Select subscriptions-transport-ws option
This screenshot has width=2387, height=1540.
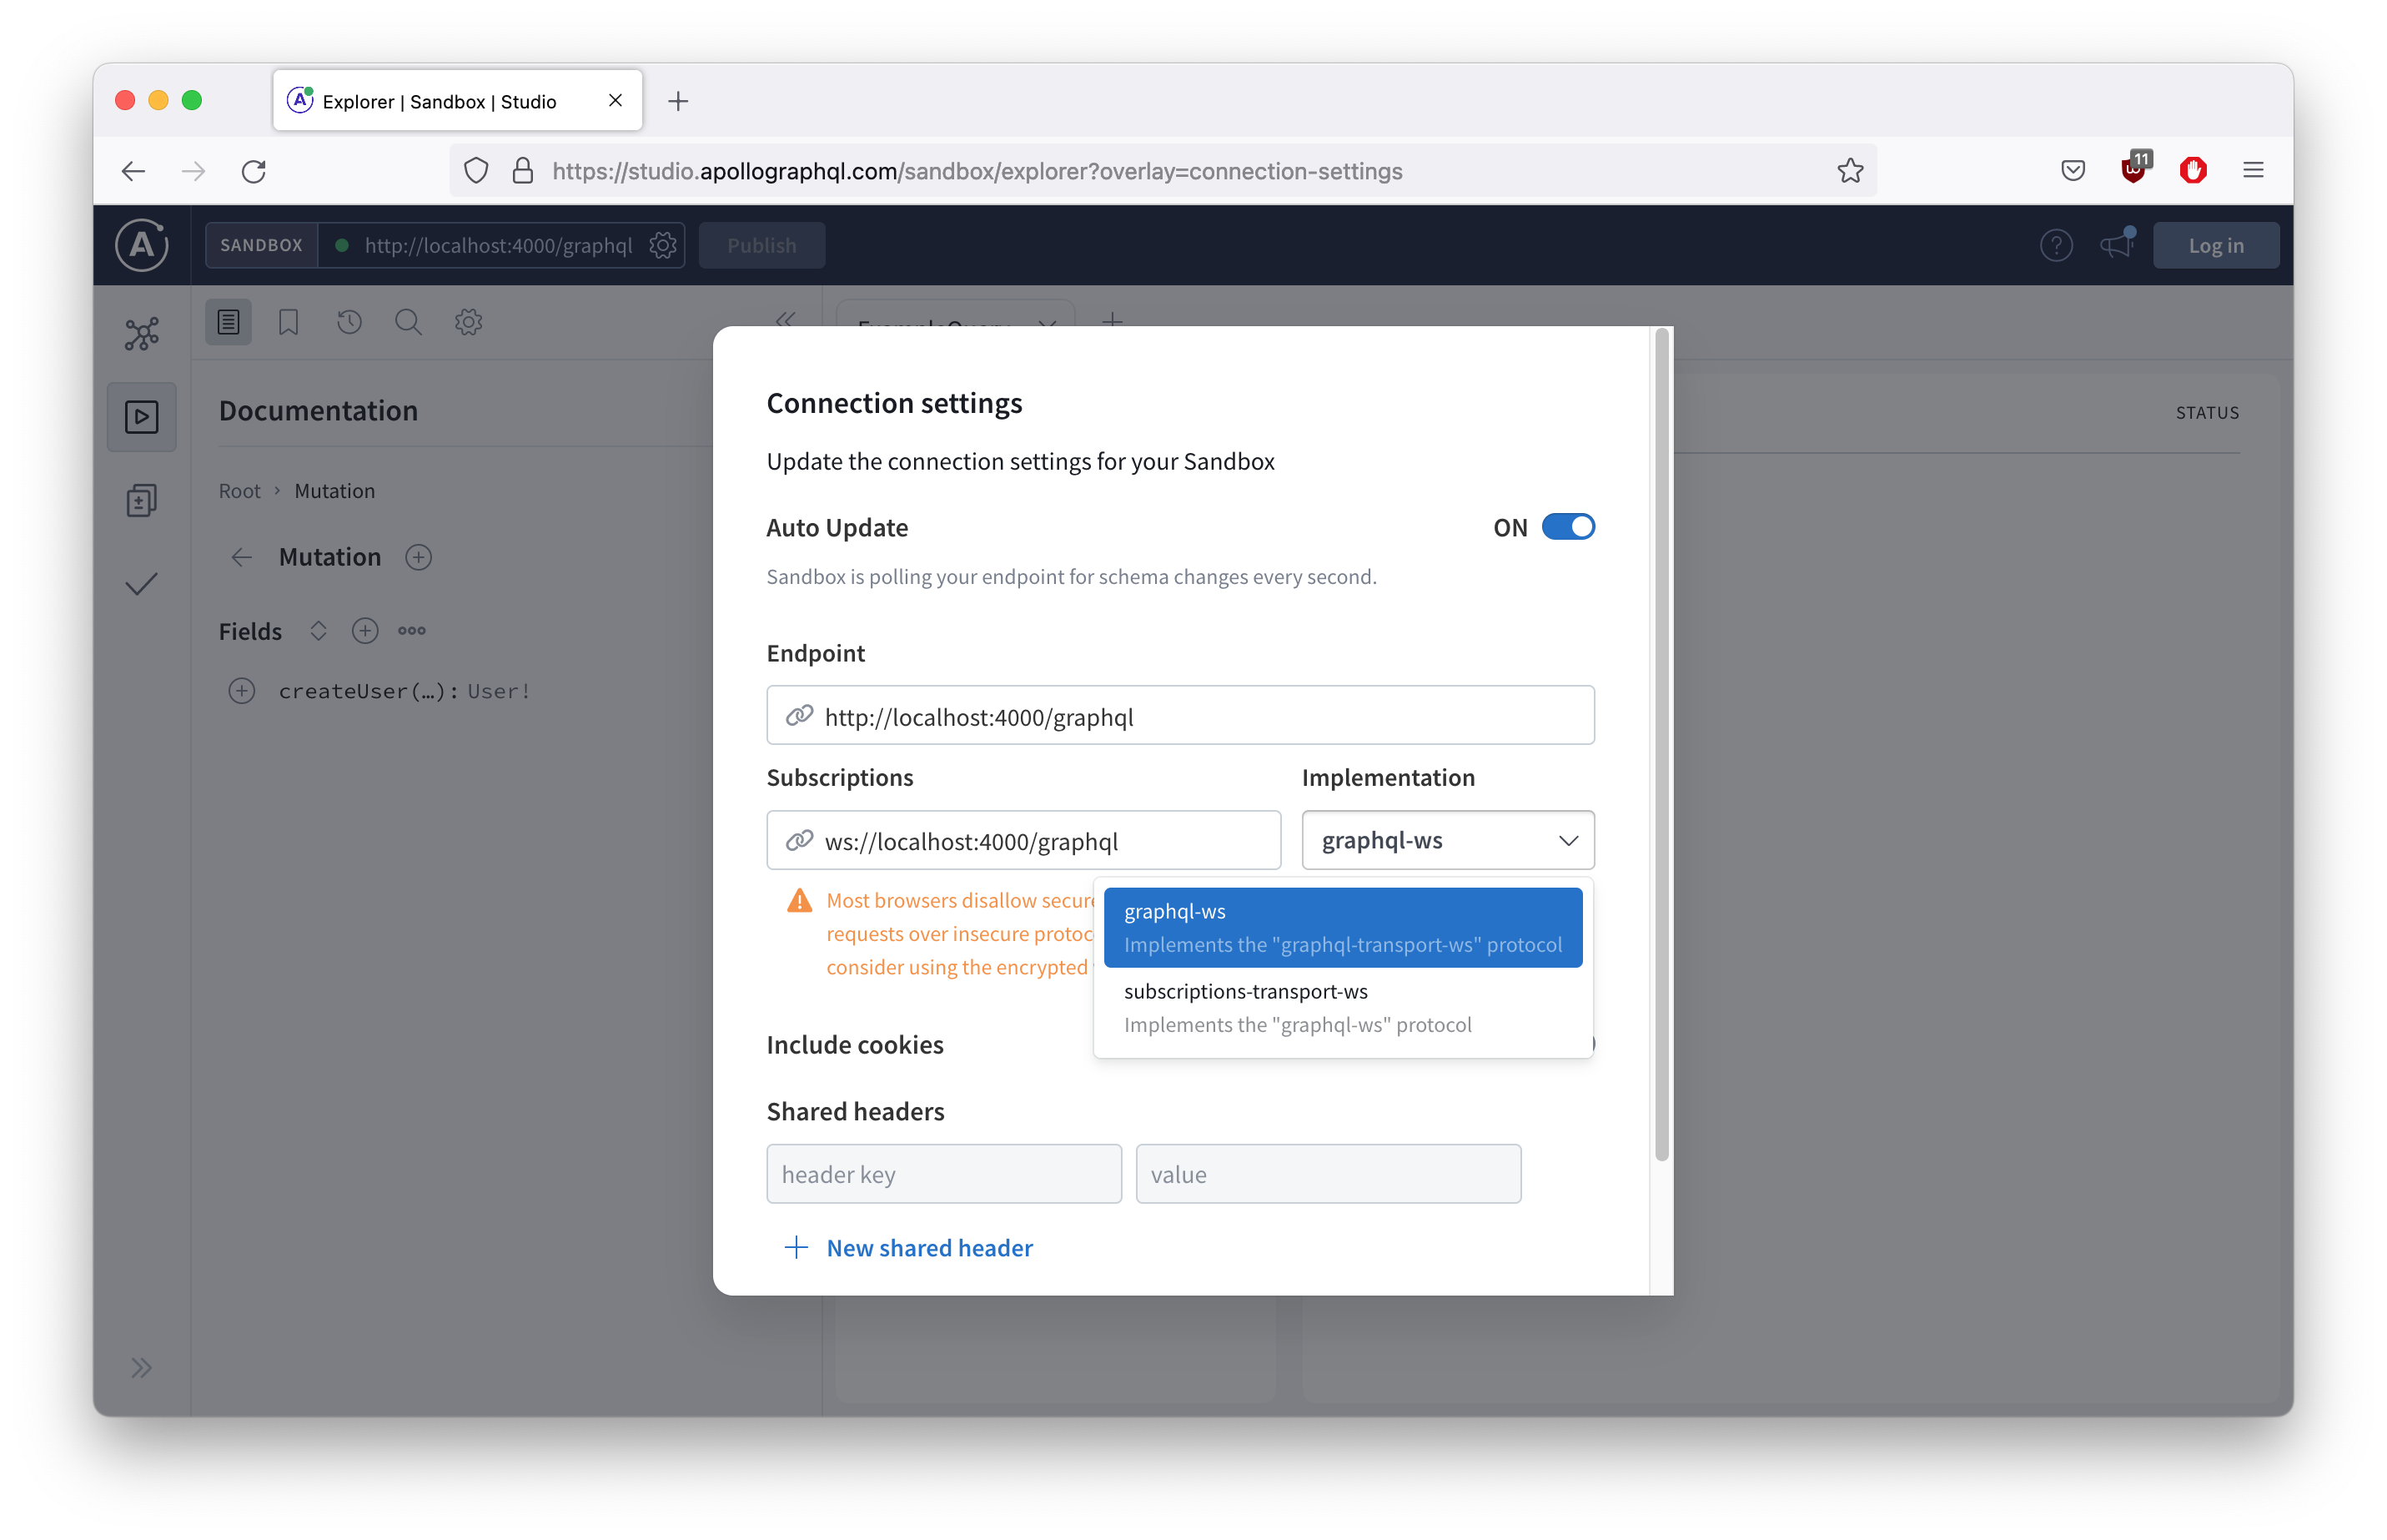pos(1343,1007)
